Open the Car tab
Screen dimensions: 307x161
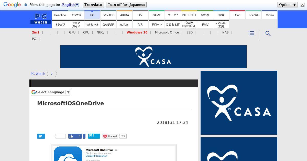[237, 15]
